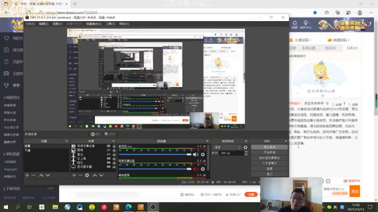The image size is (378, 212).
Task: Click 退出 button in OBS controls
Action: pyautogui.click(x=269, y=174)
